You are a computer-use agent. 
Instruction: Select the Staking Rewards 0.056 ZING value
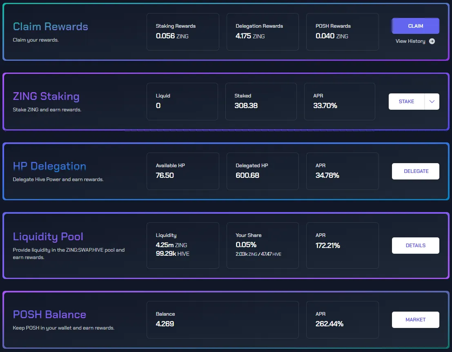(x=172, y=36)
